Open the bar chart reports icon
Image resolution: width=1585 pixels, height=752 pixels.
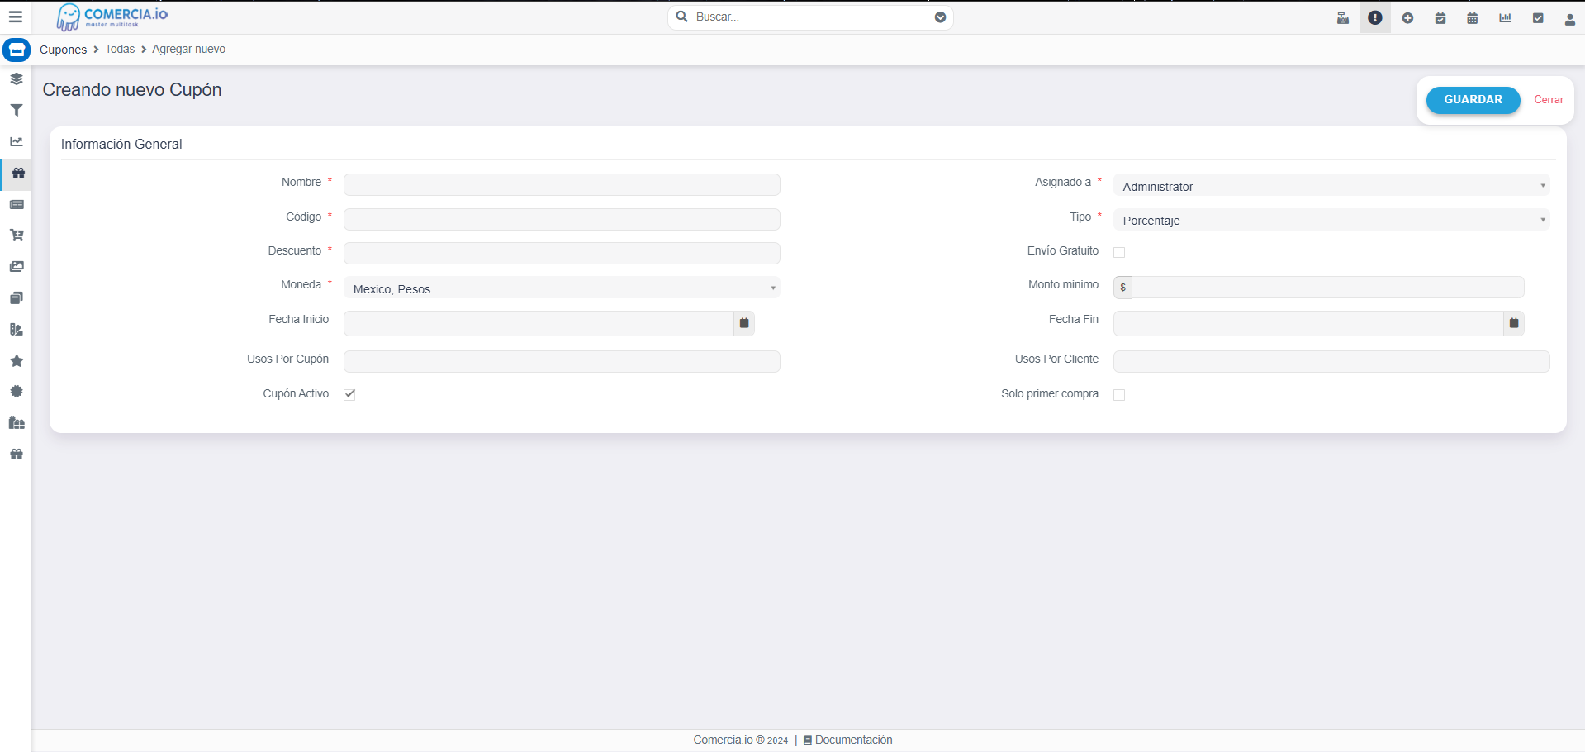click(x=1506, y=18)
